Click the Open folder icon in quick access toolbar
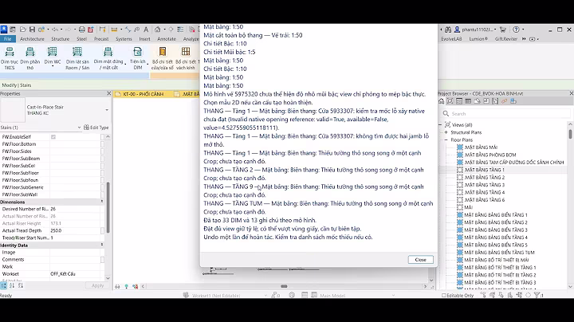 click(x=22, y=29)
